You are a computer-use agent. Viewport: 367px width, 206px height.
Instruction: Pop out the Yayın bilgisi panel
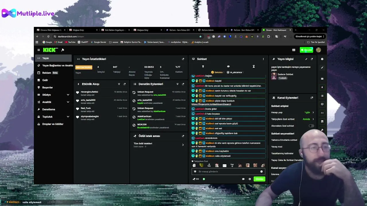click(x=312, y=59)
